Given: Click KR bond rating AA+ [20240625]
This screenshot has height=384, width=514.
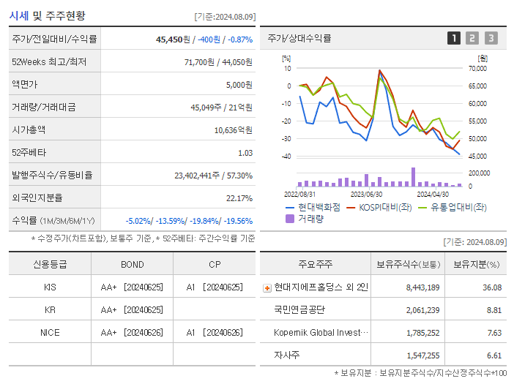Looking at the screenshot, I should click(132, 309).
